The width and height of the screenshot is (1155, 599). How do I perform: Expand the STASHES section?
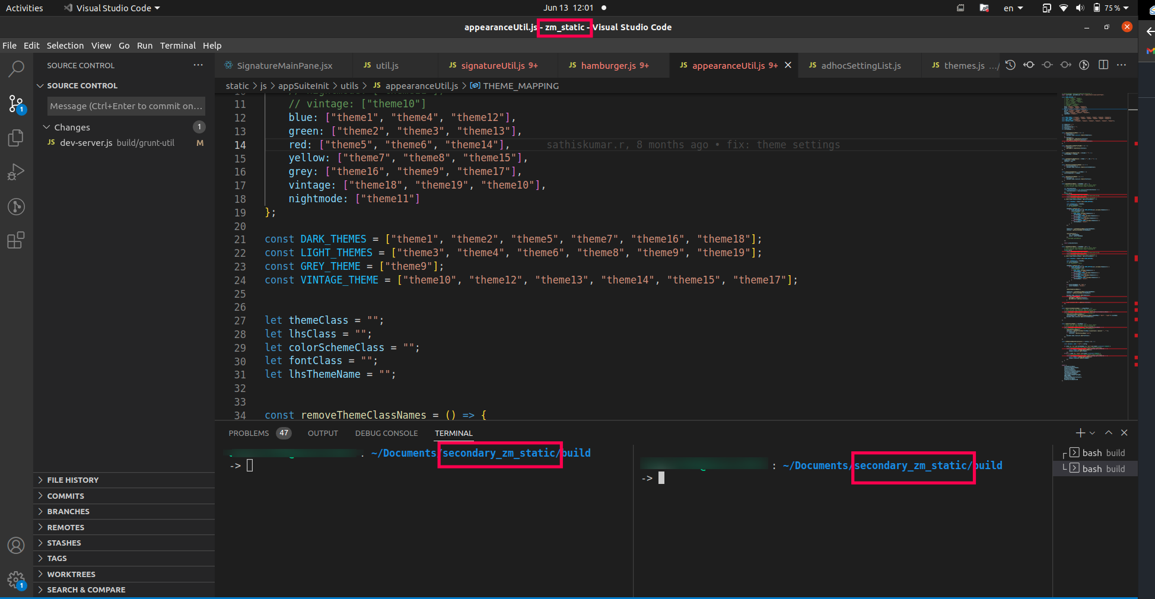[x=63, y=543]
